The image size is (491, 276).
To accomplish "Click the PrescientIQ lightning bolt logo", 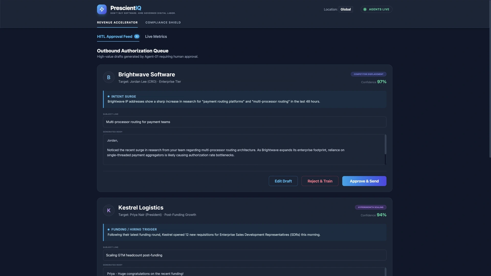I will tap(102, 9).
